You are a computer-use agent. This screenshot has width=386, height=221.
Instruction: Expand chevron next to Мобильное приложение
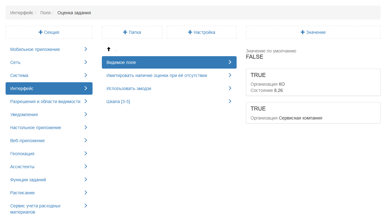point(86,49)
